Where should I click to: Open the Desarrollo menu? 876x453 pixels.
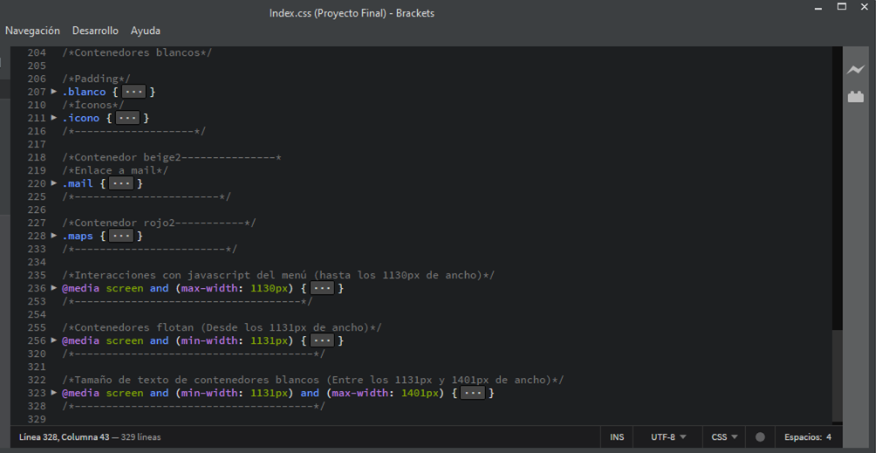click(95, 31)
